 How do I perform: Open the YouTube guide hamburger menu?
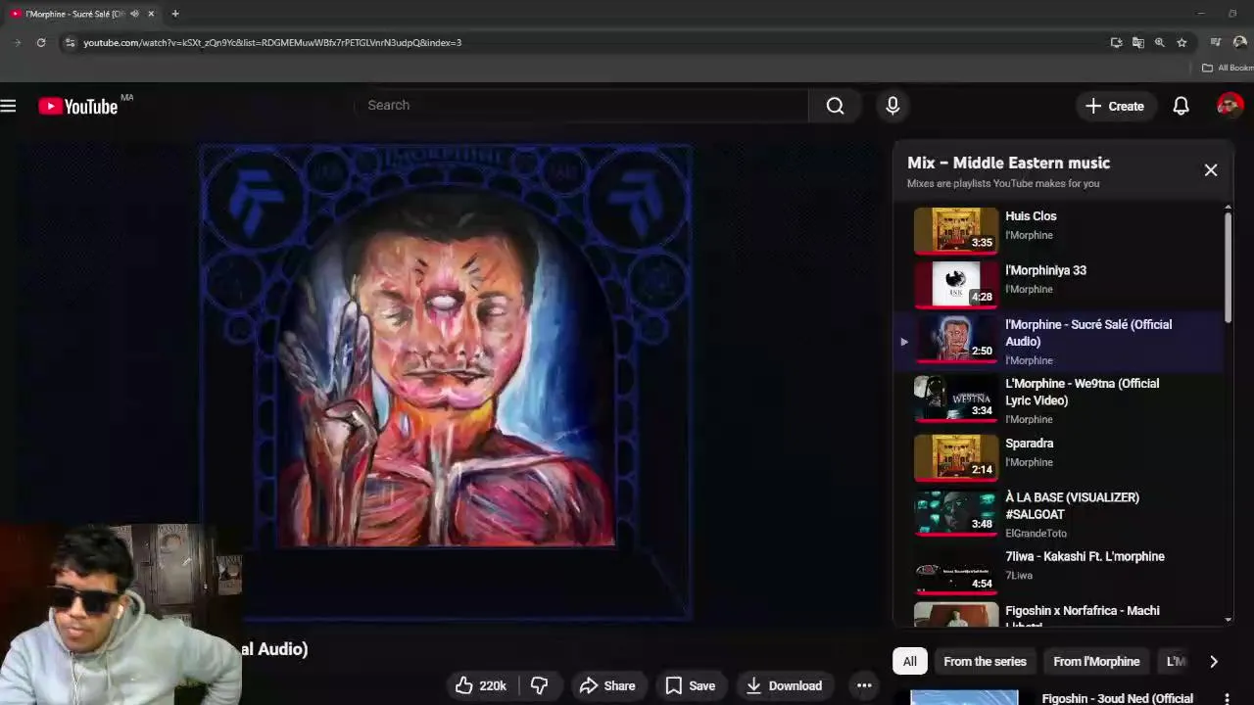(x=9, y=106)
